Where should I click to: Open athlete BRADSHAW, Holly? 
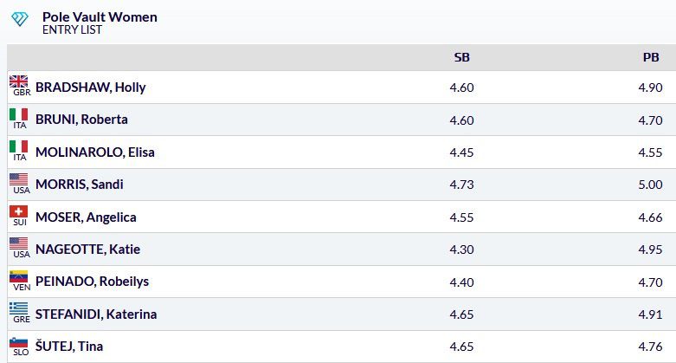[x=91, y=88]
